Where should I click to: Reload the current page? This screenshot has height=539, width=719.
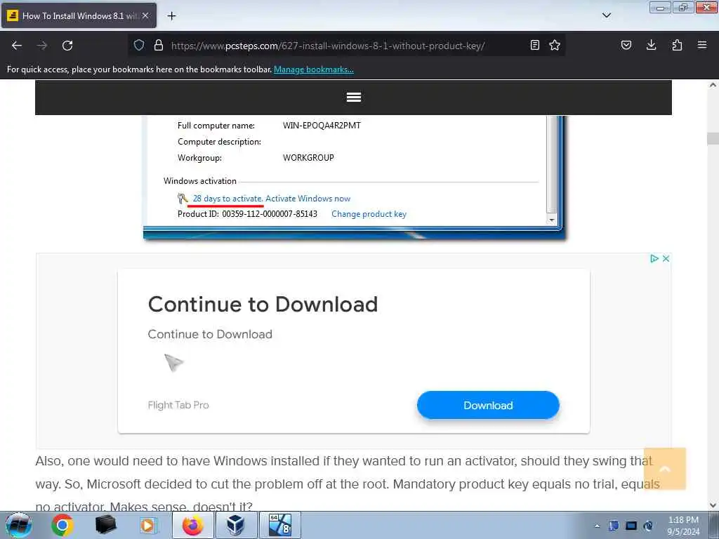[67, 46]
